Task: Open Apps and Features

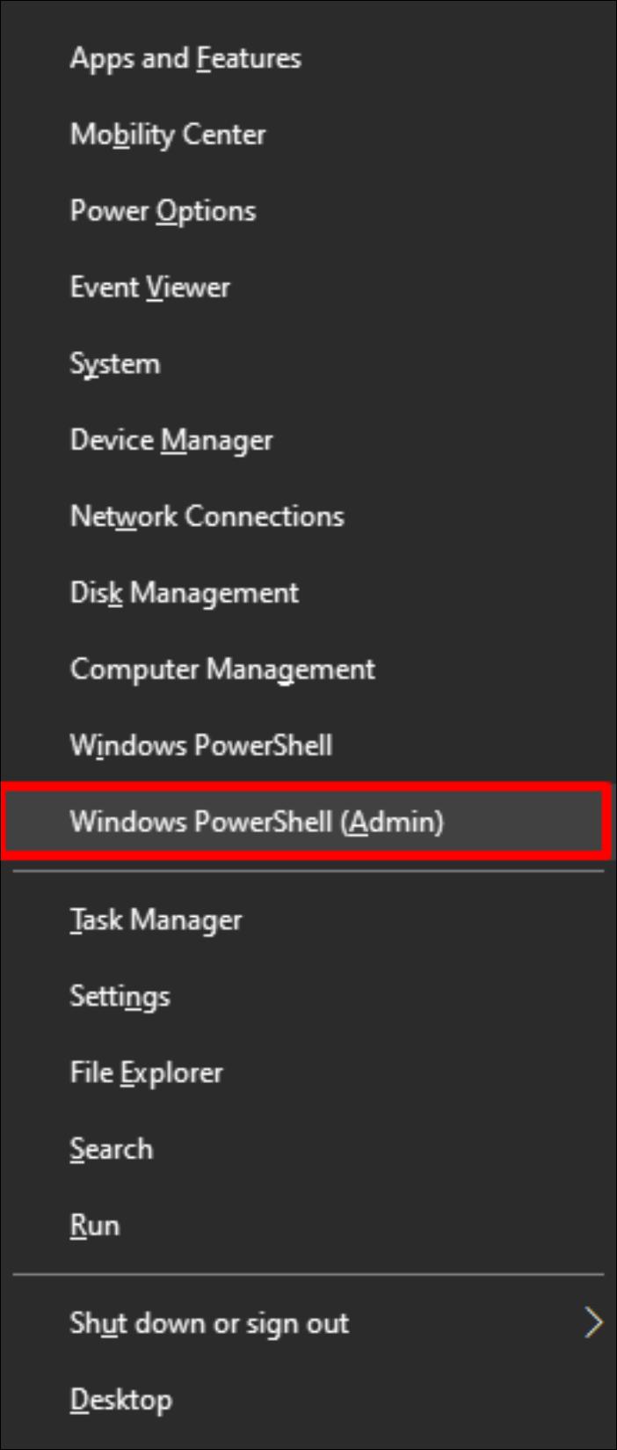Action: tap(185, 58)
